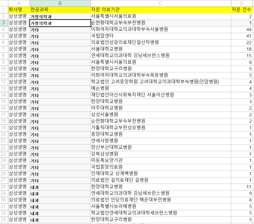
Task: Select 이화여자대학교의과대학부속서울병원 cell
Action: pos(161,29)
